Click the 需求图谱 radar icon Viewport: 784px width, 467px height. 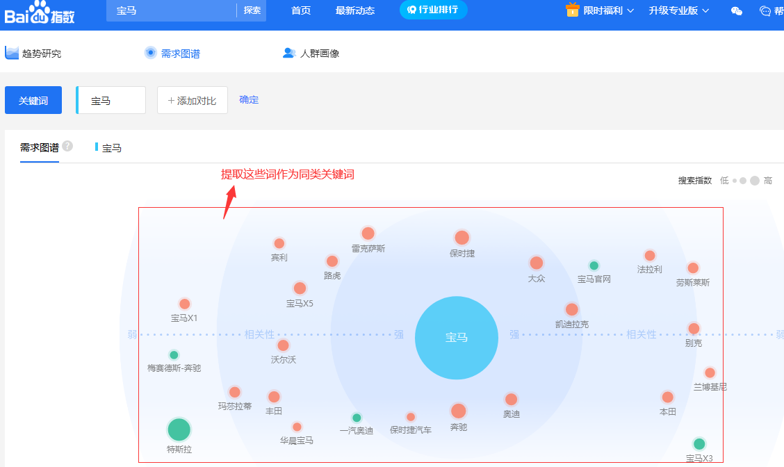click(151, 53)
